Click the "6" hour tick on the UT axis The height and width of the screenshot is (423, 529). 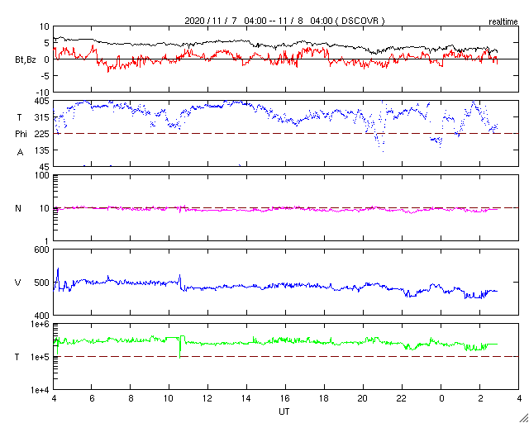pos(92,399)
